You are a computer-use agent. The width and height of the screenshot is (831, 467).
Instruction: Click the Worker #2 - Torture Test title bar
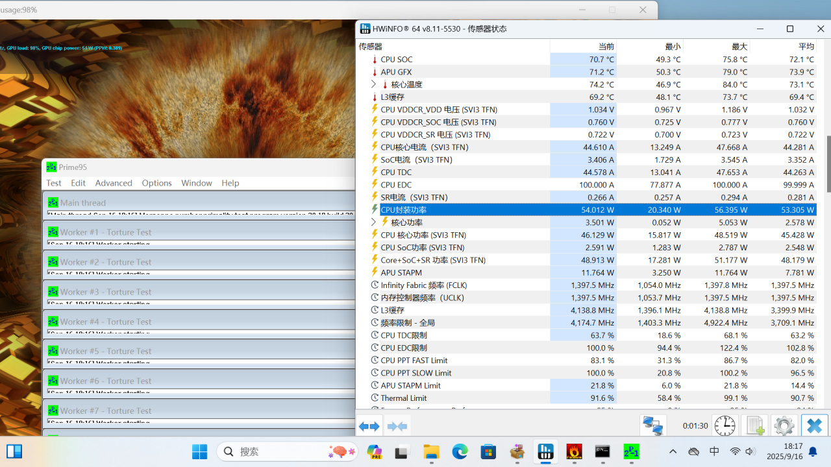pyautogui.click(x=200, y=262)
